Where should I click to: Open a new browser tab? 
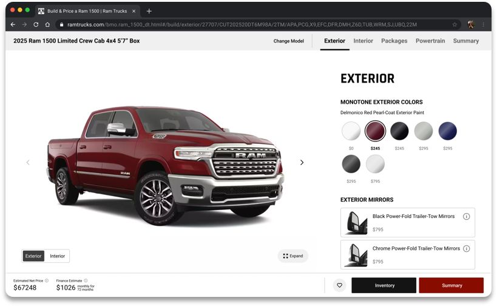click(149, 11)
